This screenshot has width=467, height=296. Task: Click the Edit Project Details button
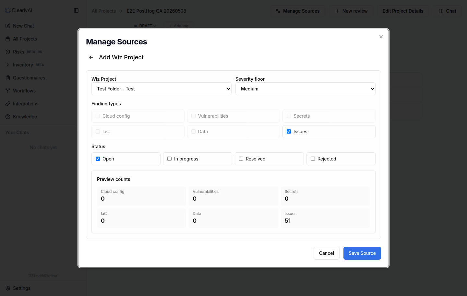pos(403,11)
